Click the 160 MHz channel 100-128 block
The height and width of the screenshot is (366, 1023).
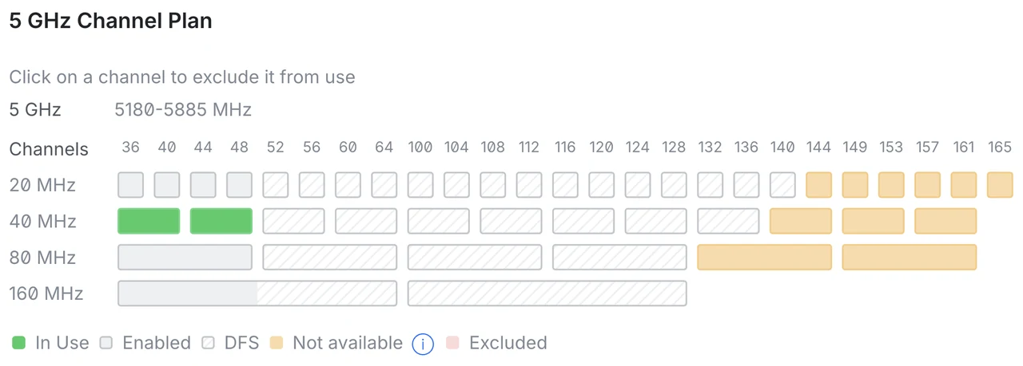pyautogui.click(x=547, y=293)
